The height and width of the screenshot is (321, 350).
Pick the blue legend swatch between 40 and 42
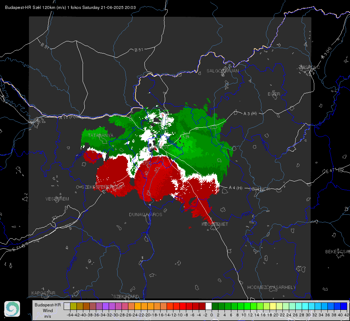tap(344, 306)
